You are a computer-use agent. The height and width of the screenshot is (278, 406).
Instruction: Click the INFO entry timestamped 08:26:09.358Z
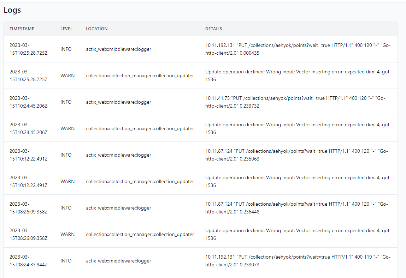pos(141,208)
